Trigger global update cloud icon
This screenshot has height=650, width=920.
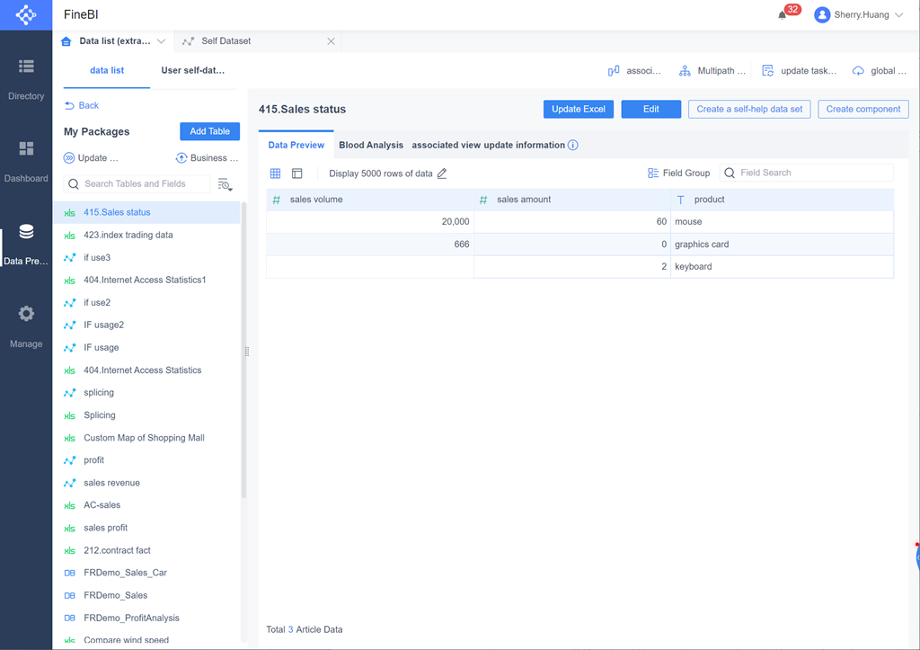pos(858,71)
